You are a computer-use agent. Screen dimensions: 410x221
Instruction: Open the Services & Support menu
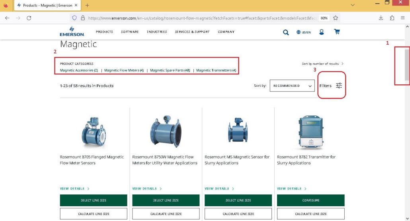(x=192, y=32)
